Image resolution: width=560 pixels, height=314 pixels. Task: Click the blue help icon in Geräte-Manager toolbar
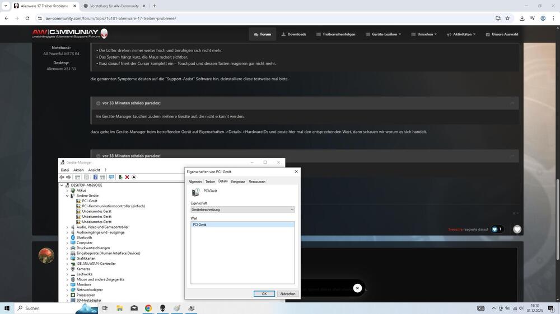95,177
